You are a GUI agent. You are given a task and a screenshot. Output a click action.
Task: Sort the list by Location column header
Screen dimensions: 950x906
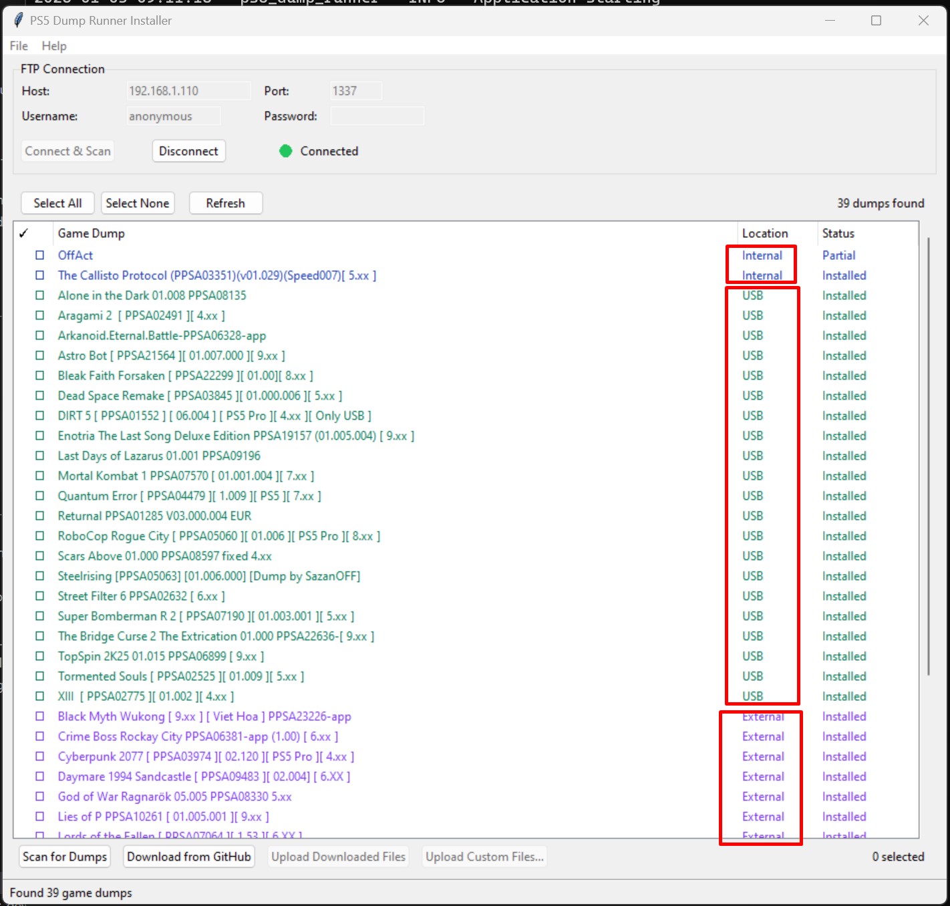765,233
